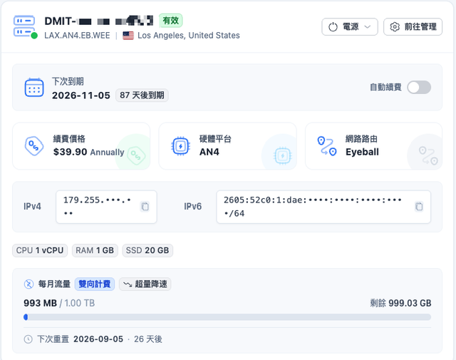Toggle the 自動續費 auto-renew switch
456x360 pixels.
coord(419,87)
